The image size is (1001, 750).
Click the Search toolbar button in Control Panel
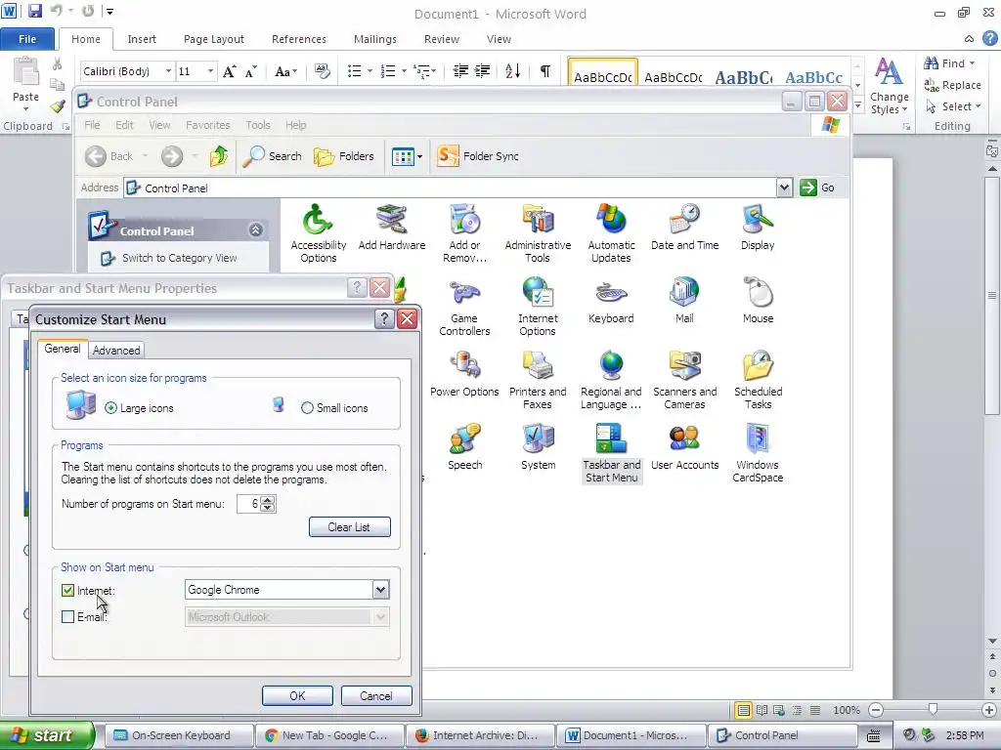pyautogui.click(x=272, y=155)
